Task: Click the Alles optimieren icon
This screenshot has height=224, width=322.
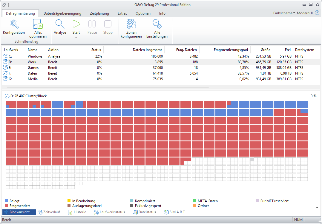Action: coord(38,24)
